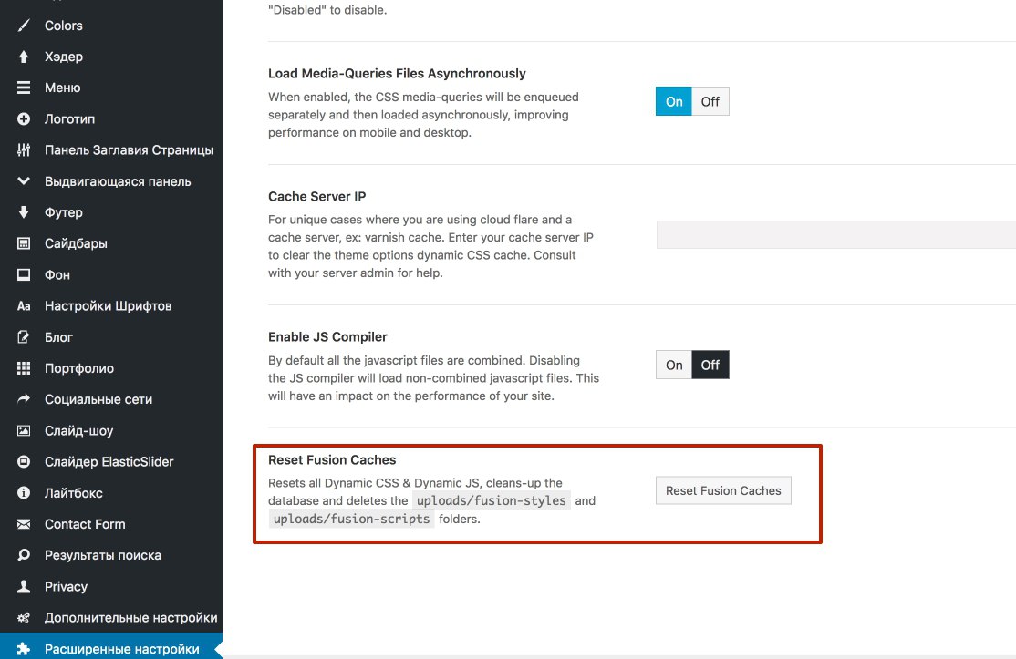Viewport: 1016px width, 659px height.
Task: Click the Reset Fusion Caches button
Action: (723, 490)
